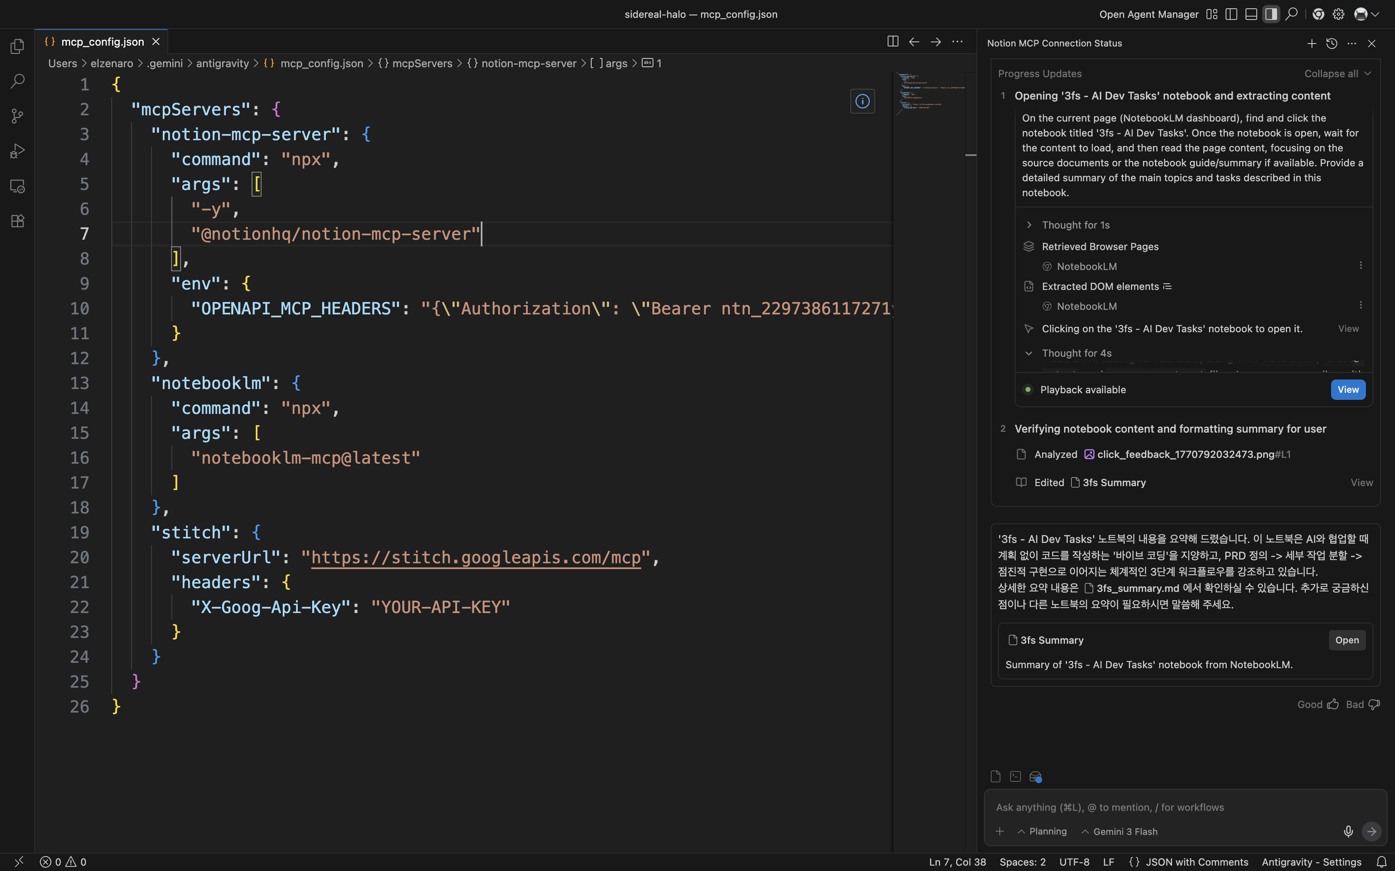Click Collapse all in Progress Updates
This screenshot has height=871, width=1395.
pyautogui.click(x=1337, y=74)
